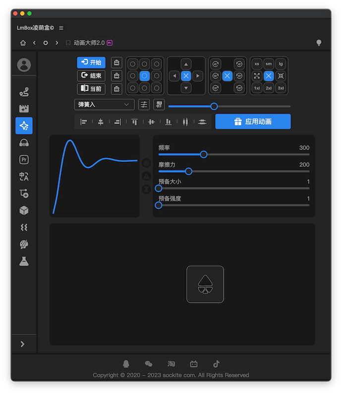
Task: Choose the down direction arrow
Action: [x=186, y=88]
